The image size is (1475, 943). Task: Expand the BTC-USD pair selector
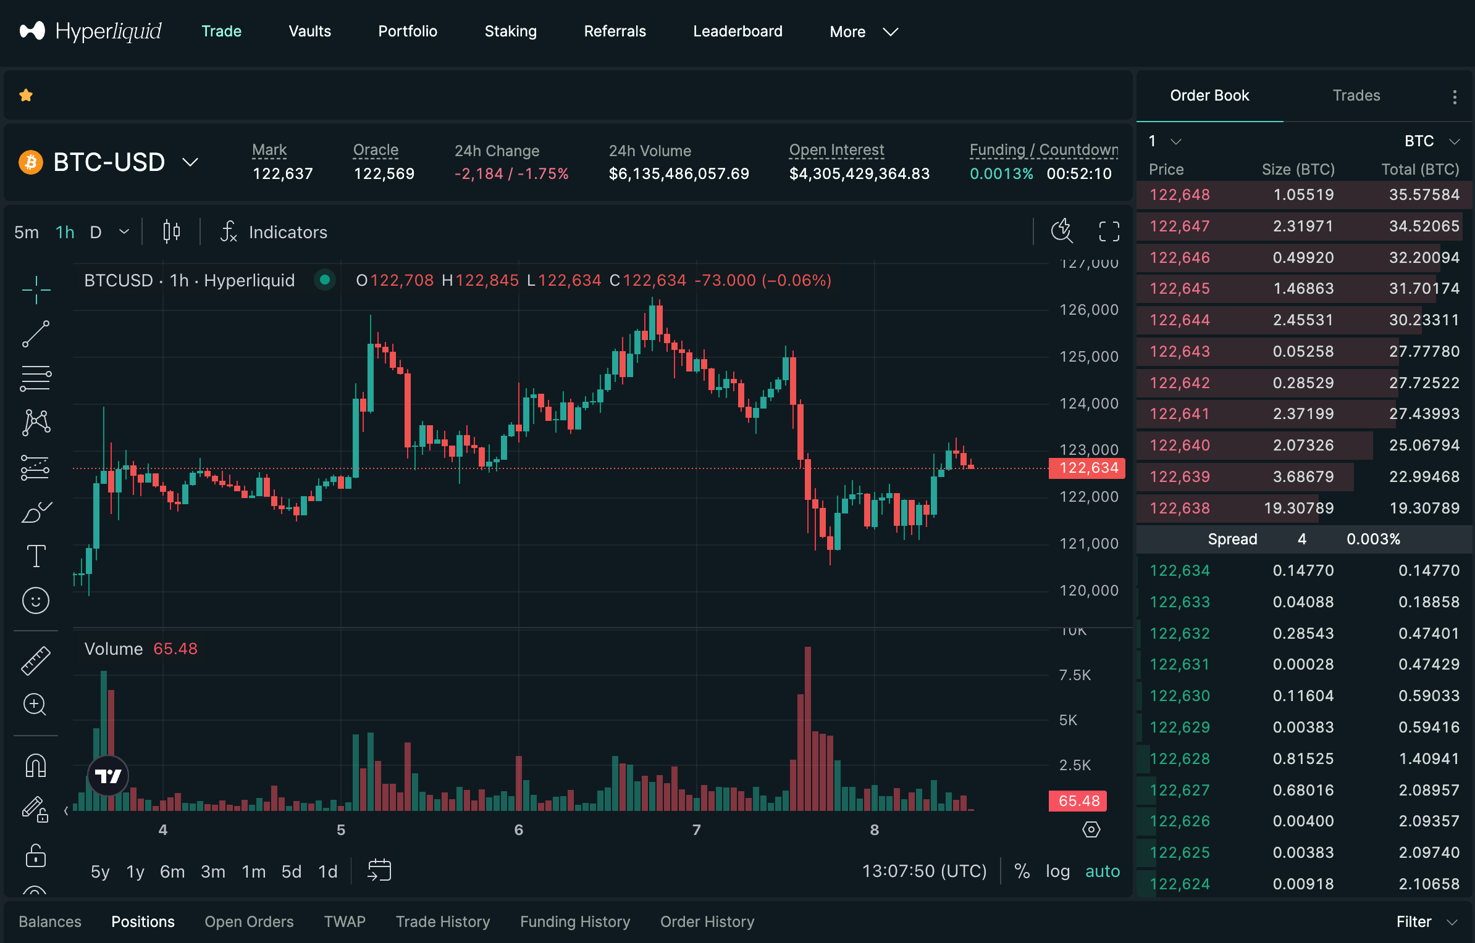coord(190,162)
